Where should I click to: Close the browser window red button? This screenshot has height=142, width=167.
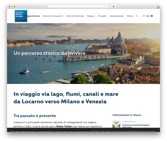[x=10, y=7]
